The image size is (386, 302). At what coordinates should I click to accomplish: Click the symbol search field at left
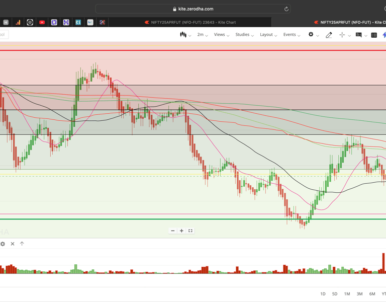4,35
